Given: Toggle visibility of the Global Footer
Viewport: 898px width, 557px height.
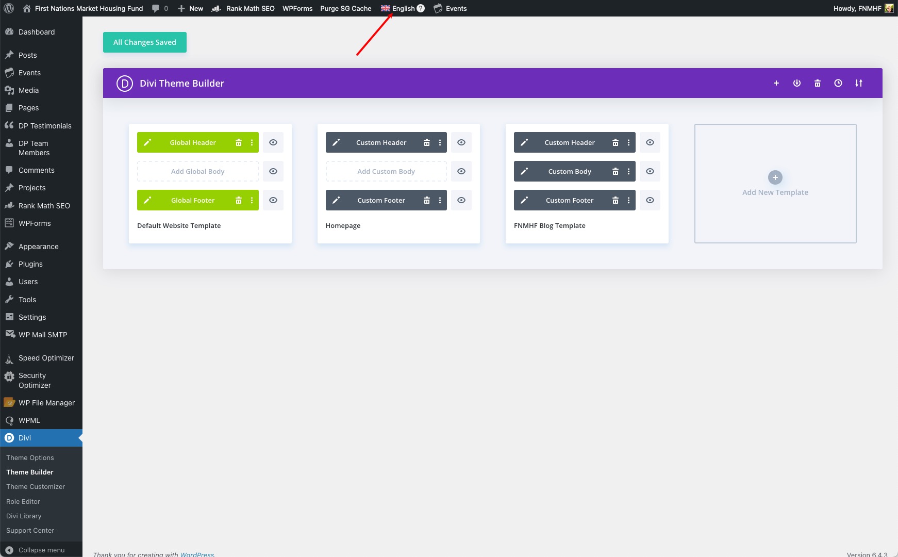Looking at the screenshot, I should point(273,200).
